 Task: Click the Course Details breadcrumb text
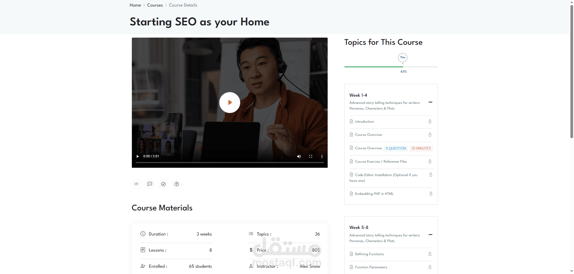183,5
